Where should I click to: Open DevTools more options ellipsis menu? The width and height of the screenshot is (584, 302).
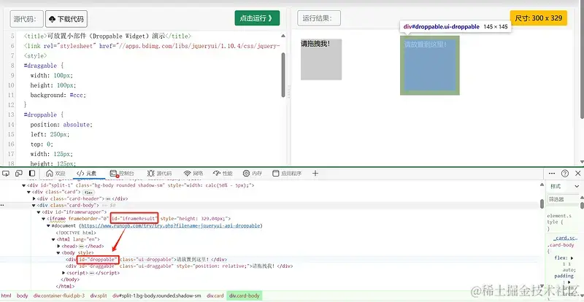pos(552,173)
